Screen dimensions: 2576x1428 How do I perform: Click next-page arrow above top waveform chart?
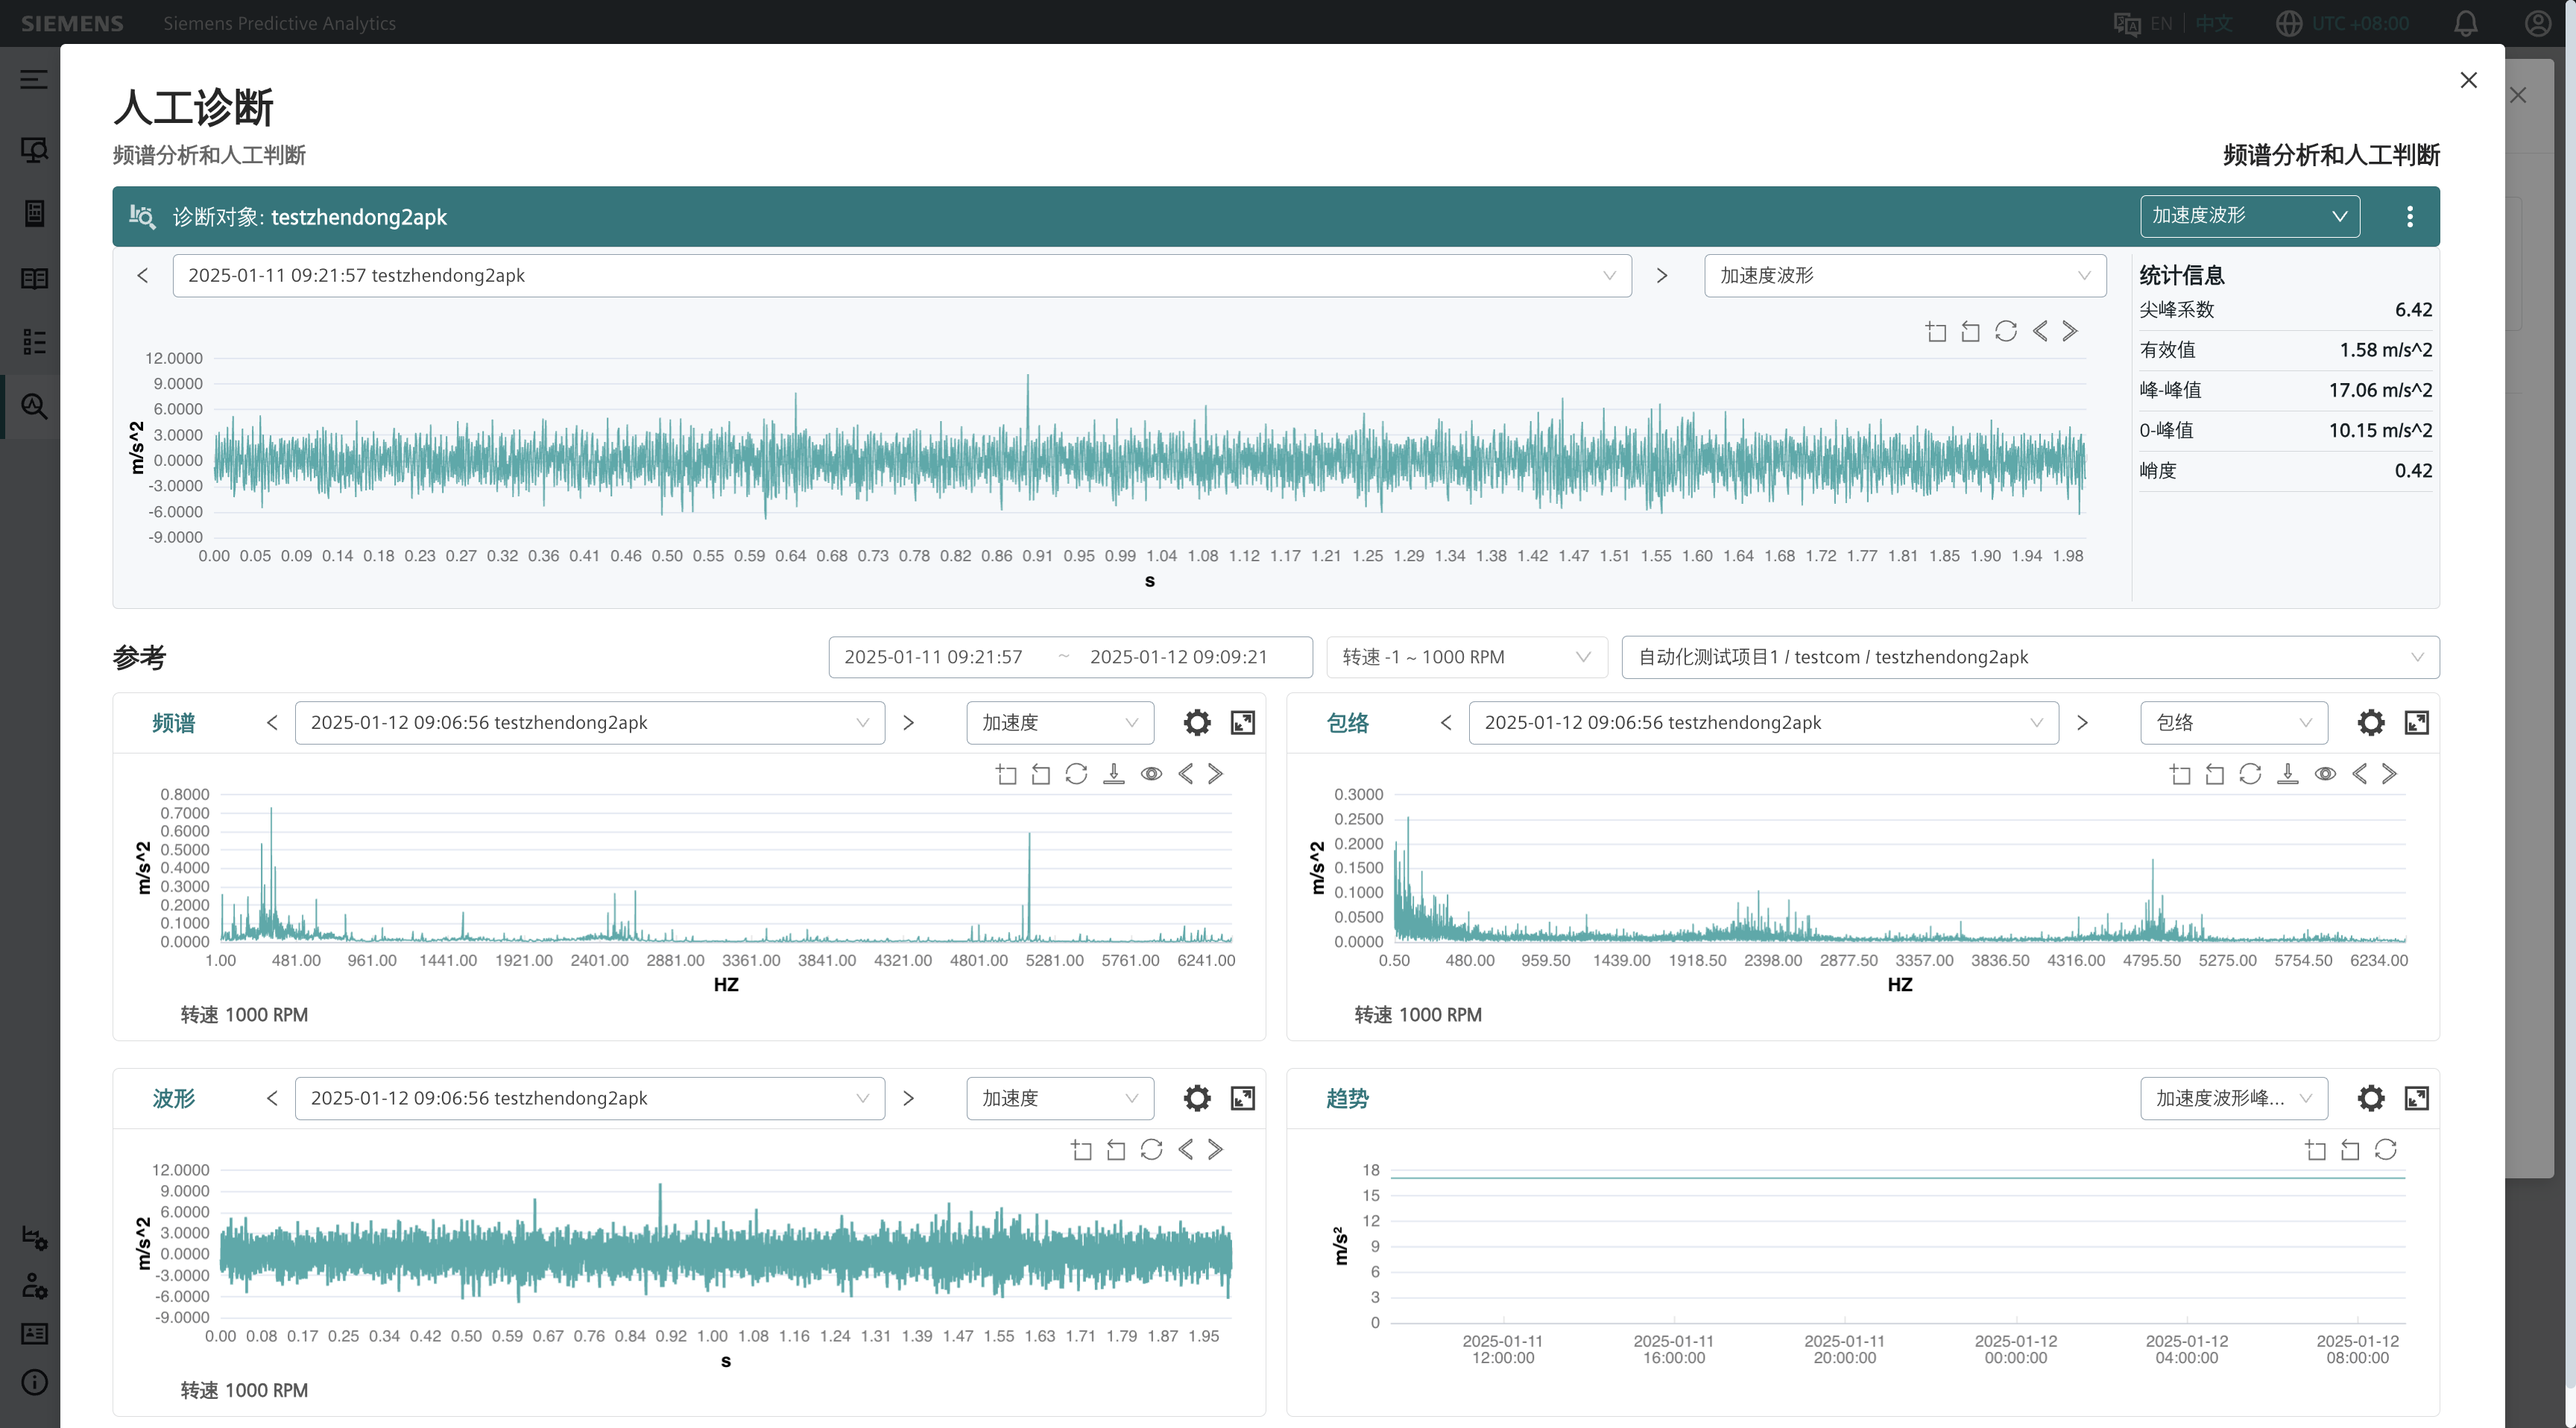(x=2070, y=331)
